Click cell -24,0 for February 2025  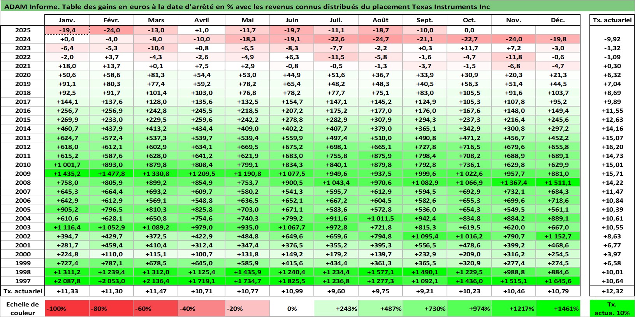click(111, 30)
